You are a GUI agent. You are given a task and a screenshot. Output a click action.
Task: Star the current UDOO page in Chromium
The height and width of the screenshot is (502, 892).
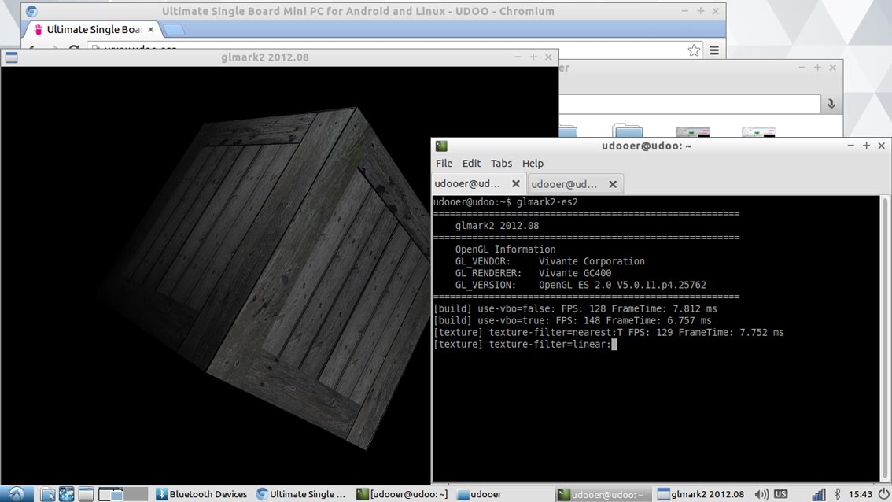pyautogui.click(x=694, y=50)
